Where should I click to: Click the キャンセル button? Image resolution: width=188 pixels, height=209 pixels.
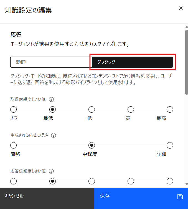(x=47, y=198)
